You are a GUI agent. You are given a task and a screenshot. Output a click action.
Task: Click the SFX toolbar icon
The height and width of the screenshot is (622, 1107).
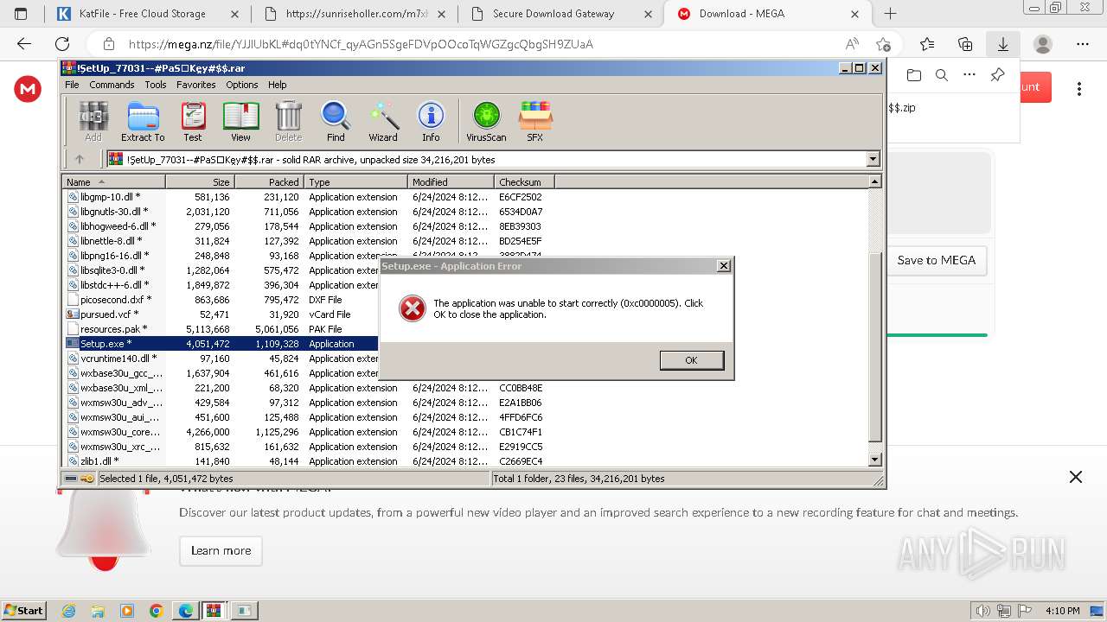(535, 121)
